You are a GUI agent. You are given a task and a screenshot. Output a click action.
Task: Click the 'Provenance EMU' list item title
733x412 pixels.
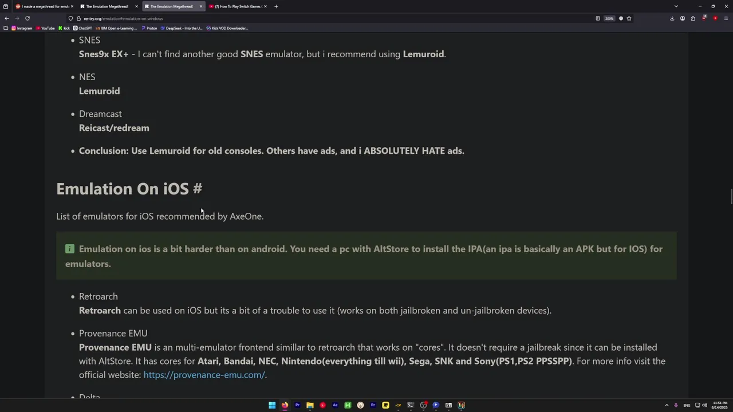click(x=113, y=334)
